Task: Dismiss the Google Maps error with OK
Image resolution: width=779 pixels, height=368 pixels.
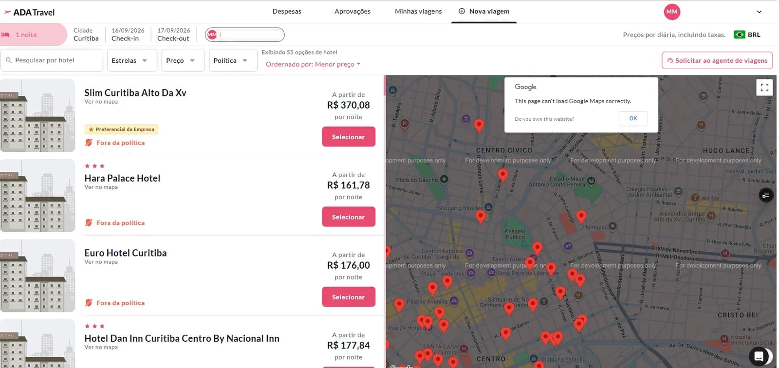Action: pyautogui.click(x=633, y=118)
